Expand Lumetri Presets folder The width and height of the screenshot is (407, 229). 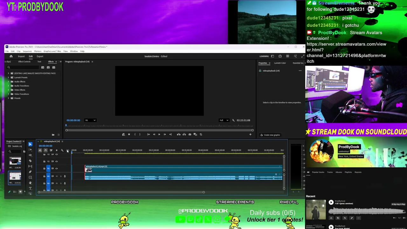pos(9,77)
